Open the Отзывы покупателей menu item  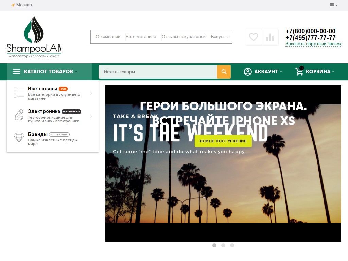click(x=184, y=37)
